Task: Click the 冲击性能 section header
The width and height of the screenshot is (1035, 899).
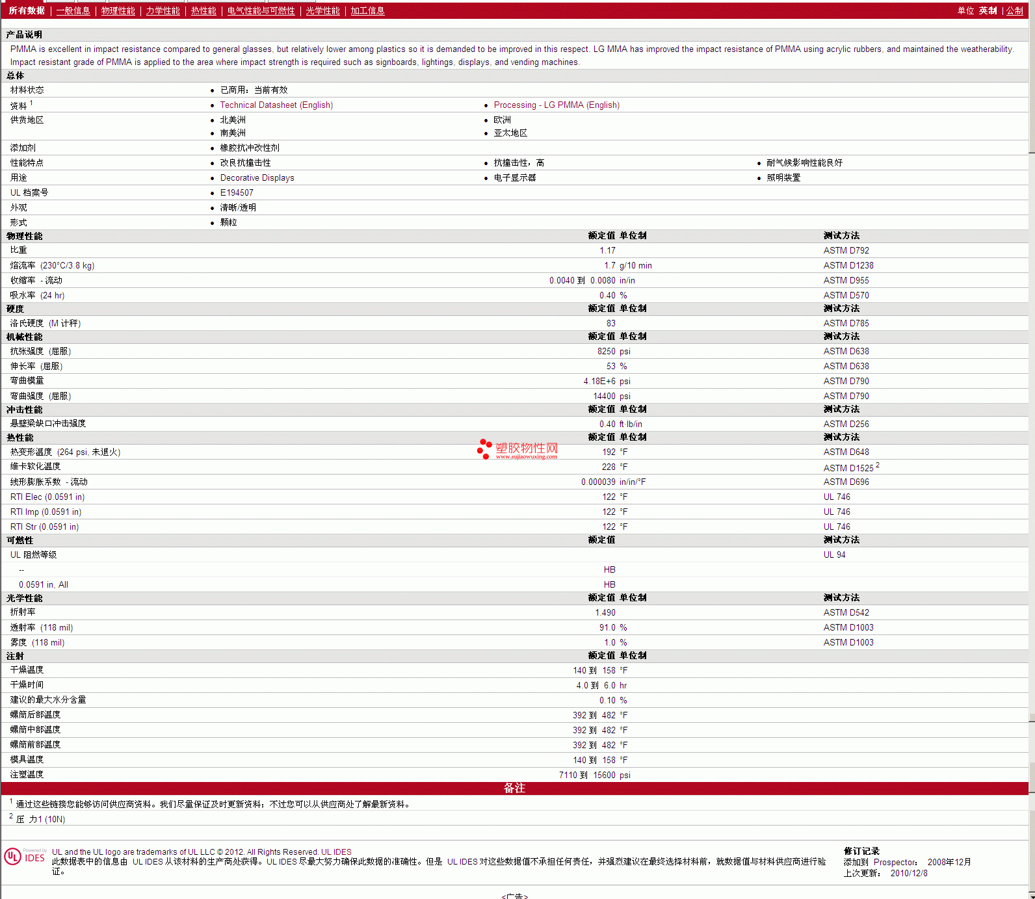Action: point(24,410)
